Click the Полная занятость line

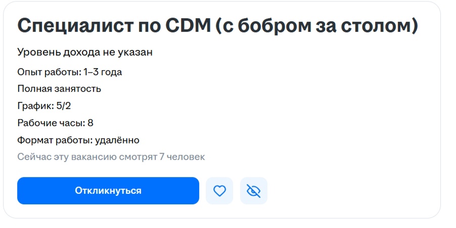tap(59, 89)
